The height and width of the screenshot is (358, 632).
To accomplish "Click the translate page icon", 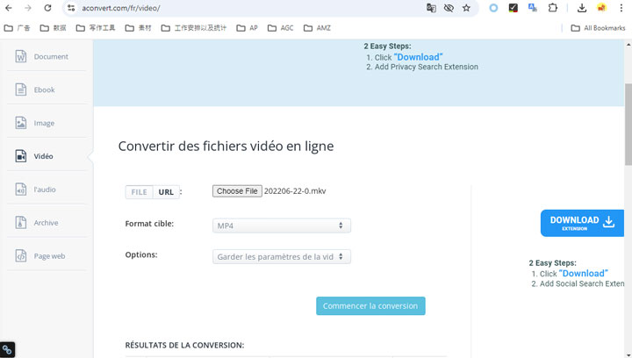I will pyautogui.click(x=431, y=8).
